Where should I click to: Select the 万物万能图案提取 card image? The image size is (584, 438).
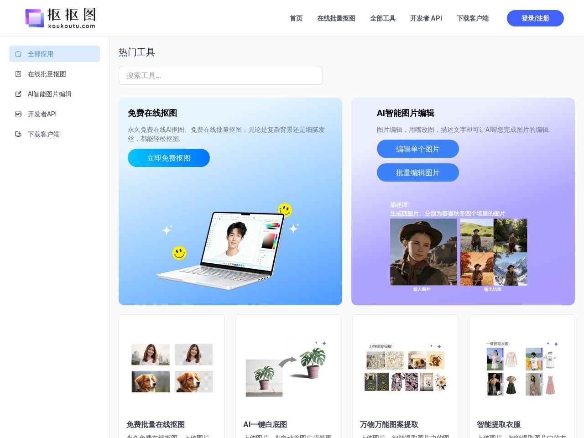click(x=405, y=370)
